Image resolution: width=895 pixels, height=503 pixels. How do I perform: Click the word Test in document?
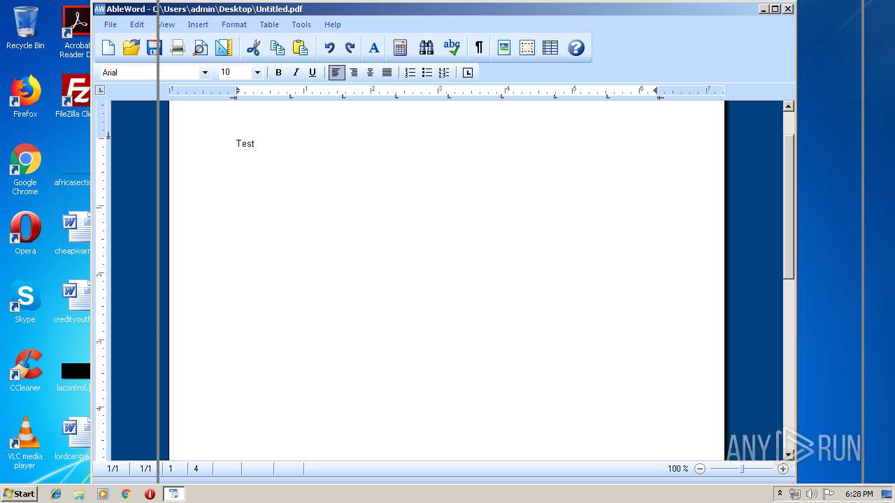click(x=245, y=143)
